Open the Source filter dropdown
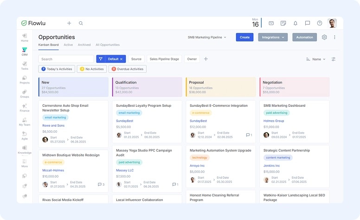 click(x=136, y=59)
